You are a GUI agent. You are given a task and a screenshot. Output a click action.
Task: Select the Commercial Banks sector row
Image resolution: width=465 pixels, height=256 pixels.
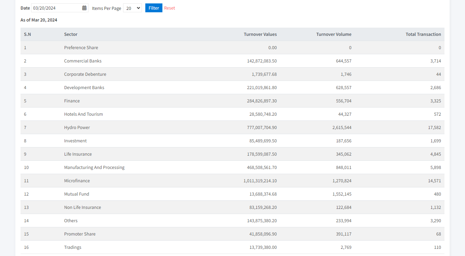pos(83,61)
